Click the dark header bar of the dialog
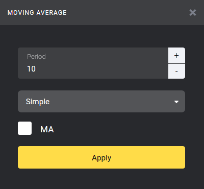This screenshot has width=204, height=189. tap(102, 13)
